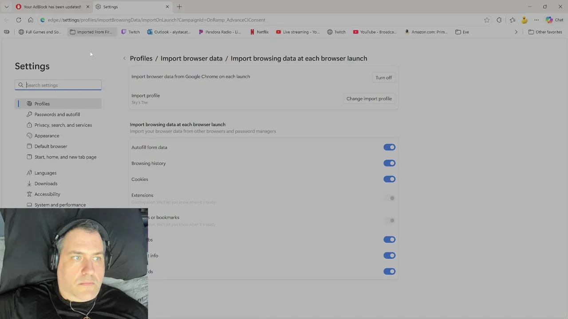Open the 'Live streaming - Yo...' bookmark
The height and width of the screenshot is (319, 568).
coord(298,32)
